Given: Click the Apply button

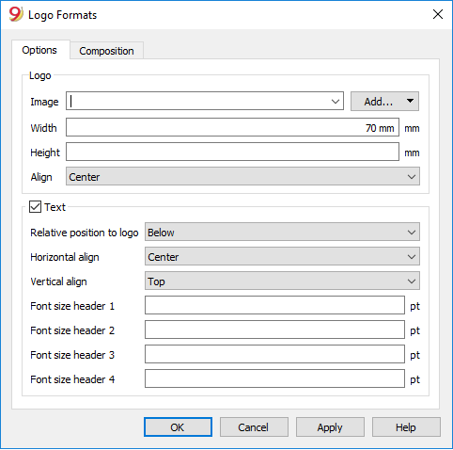Looking at the screenshot, I should 330,427.
